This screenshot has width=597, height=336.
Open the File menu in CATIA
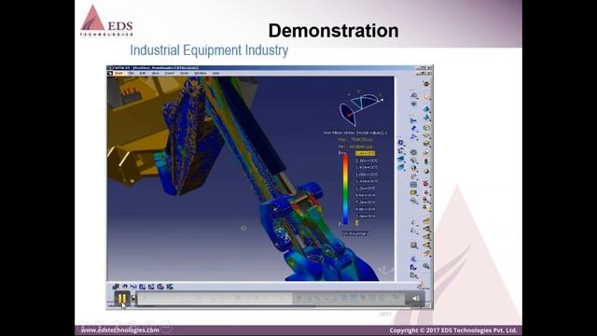131,73
